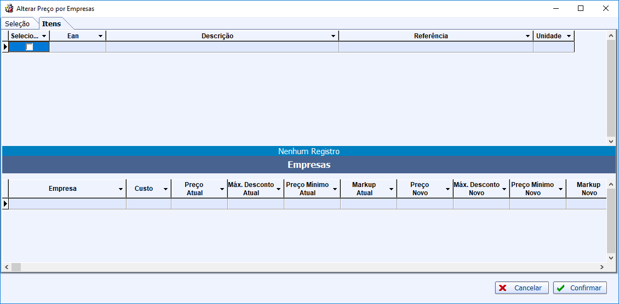Viewport: 619px width, 304px height.
Task: Click down arrow of items grid scrollbar
Action: click(612, 141)
